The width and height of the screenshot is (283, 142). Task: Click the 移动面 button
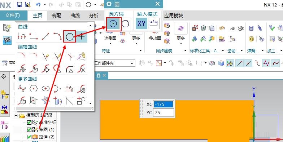pos(155,38)
